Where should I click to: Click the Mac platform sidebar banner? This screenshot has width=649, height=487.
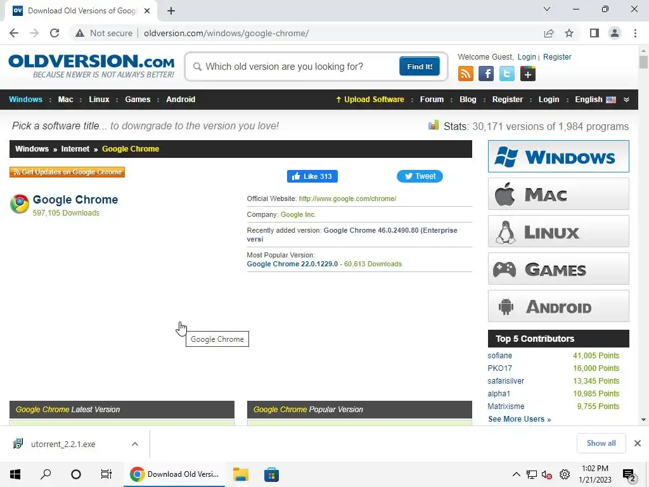tap(558, 194)
